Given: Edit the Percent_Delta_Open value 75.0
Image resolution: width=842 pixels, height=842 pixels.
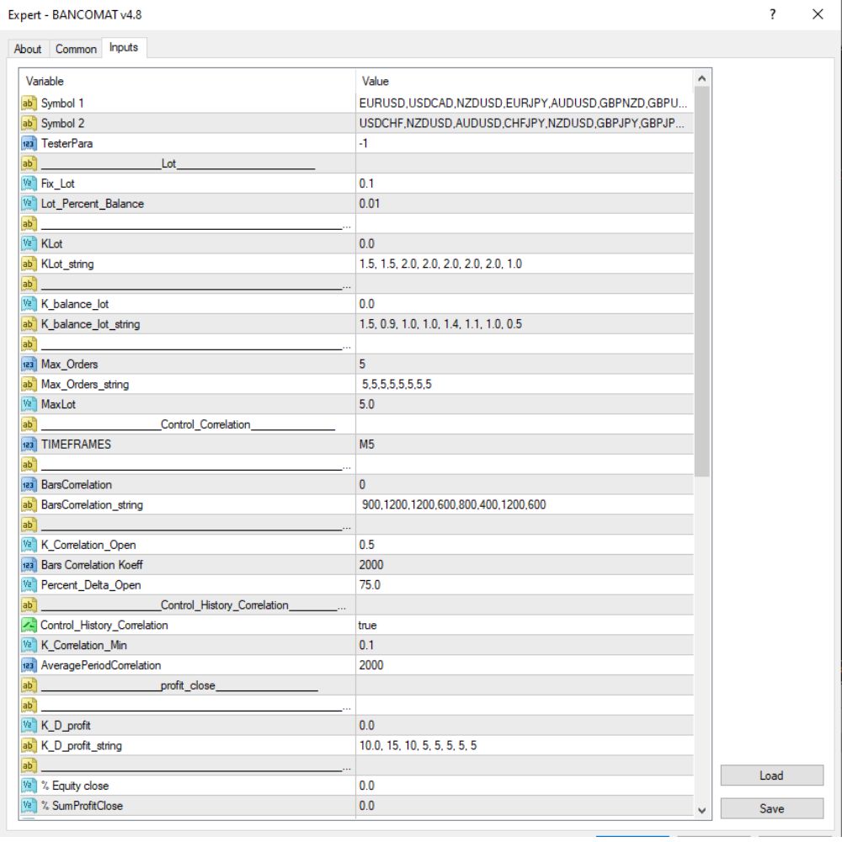Looking at the screenshot, I should click(524, 585).
